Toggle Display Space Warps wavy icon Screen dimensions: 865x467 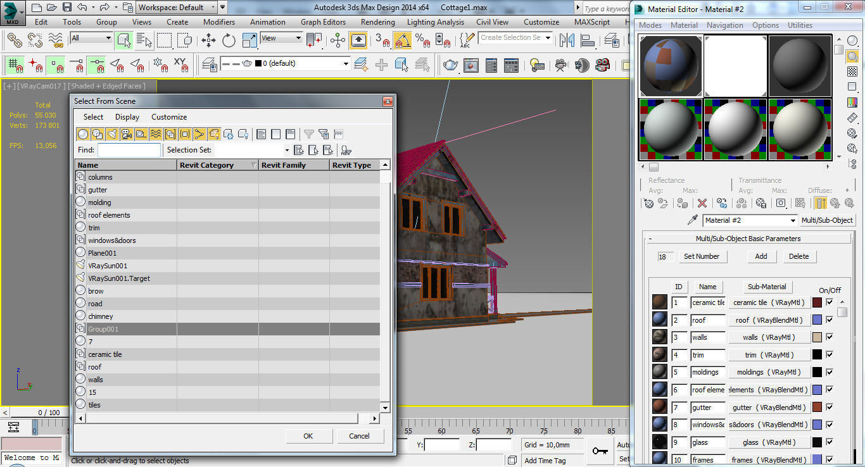coord(155,134)
